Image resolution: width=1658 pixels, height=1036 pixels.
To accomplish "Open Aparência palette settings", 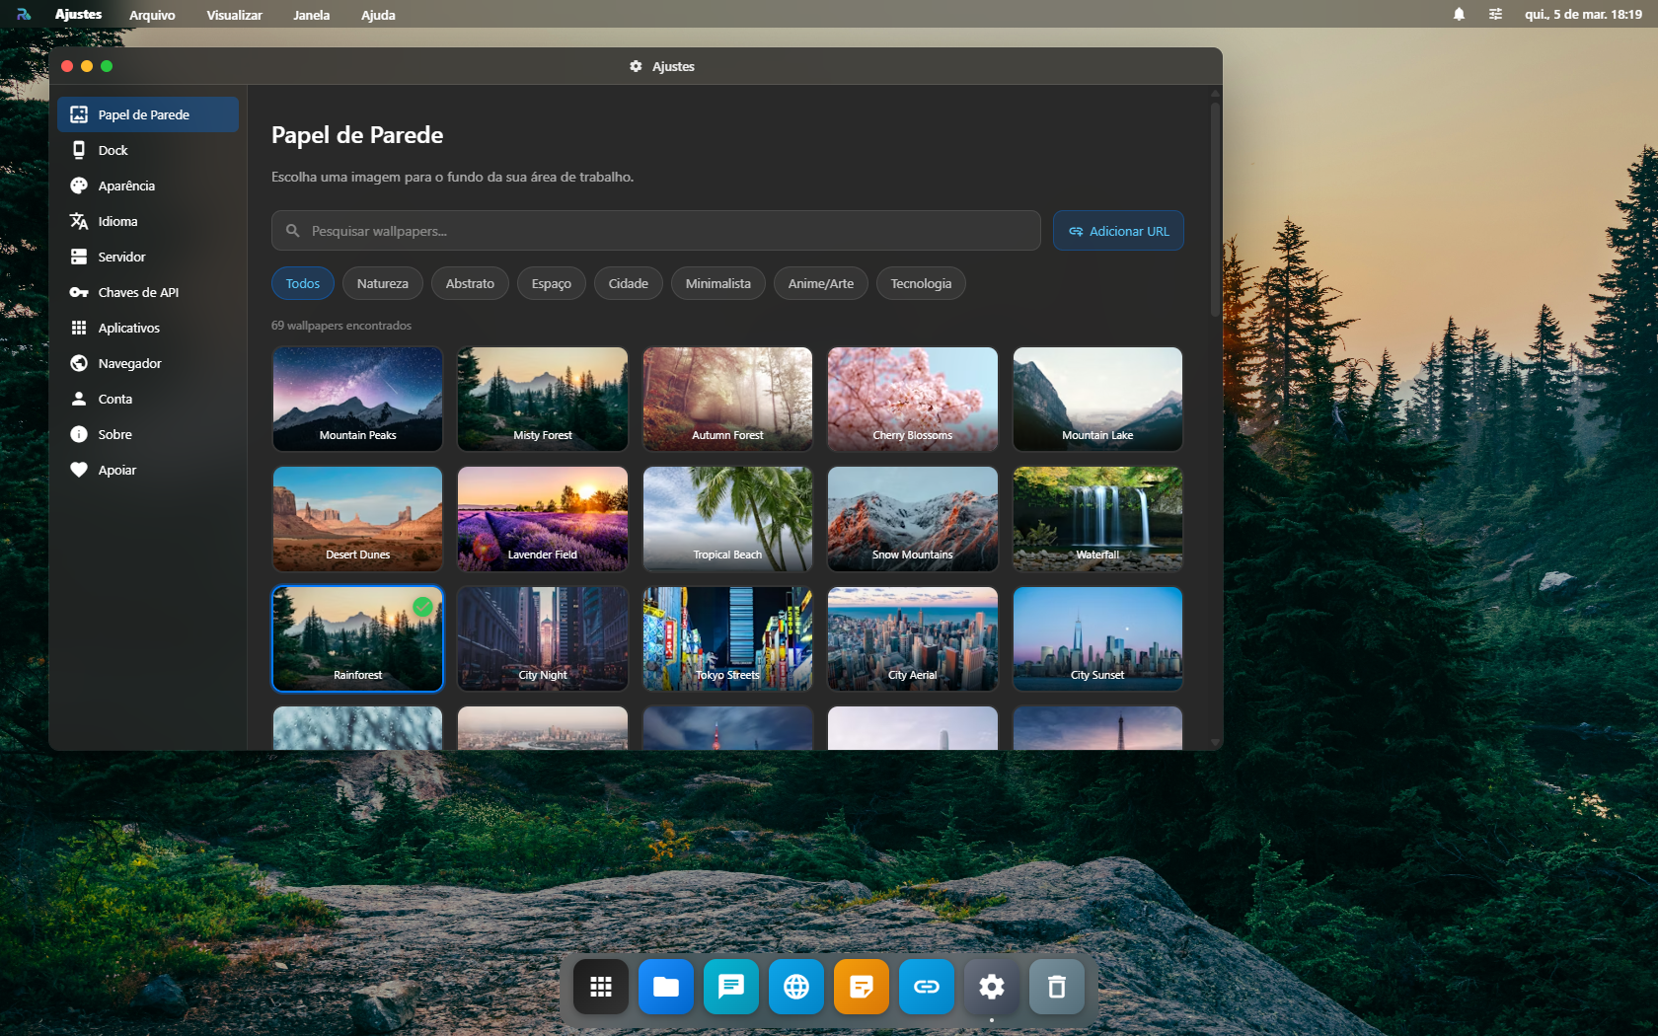I will click(125, 185).
